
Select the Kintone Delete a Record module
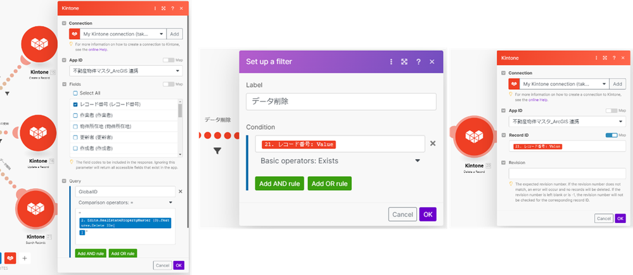(474, 136)
